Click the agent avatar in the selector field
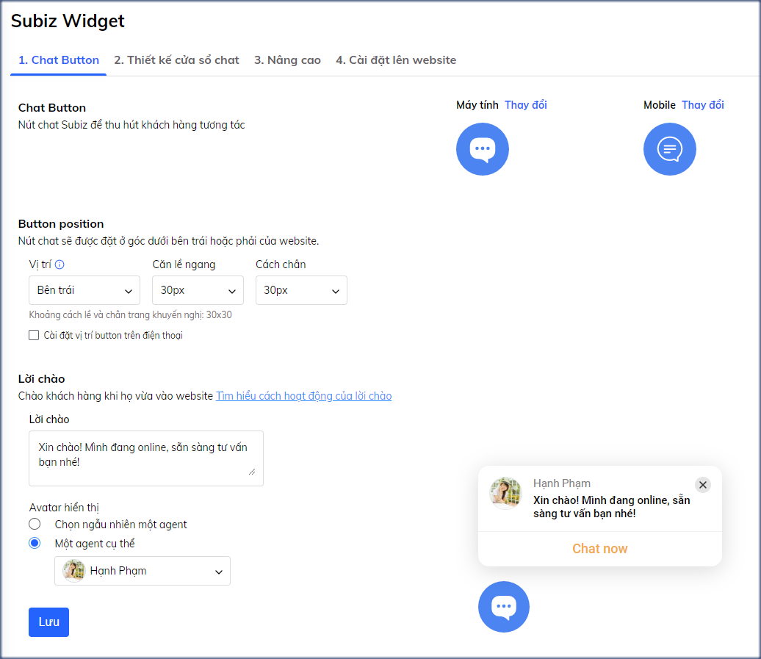 (73, 571)
